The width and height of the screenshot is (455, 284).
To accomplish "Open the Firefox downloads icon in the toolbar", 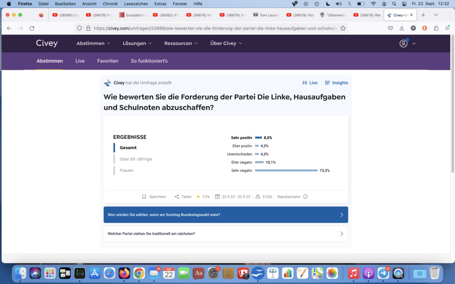I will pyautogui.click(x=402, y=28).
